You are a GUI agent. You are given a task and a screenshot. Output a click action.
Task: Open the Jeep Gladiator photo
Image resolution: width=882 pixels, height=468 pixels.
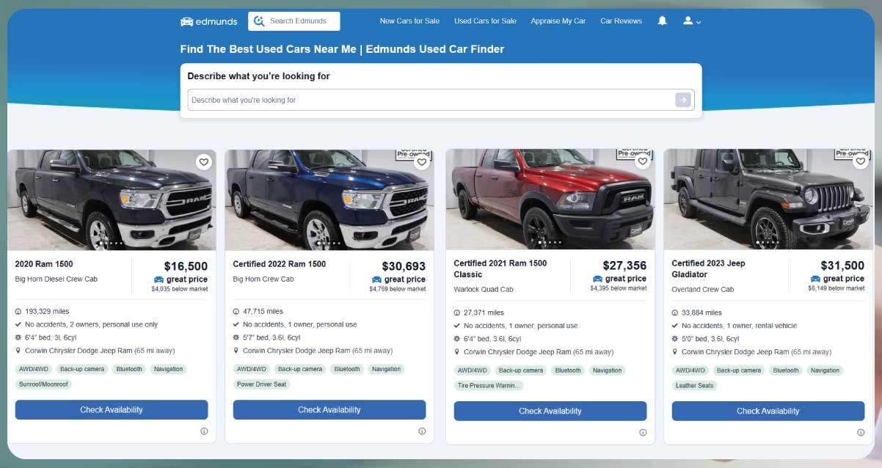[768, 199]
